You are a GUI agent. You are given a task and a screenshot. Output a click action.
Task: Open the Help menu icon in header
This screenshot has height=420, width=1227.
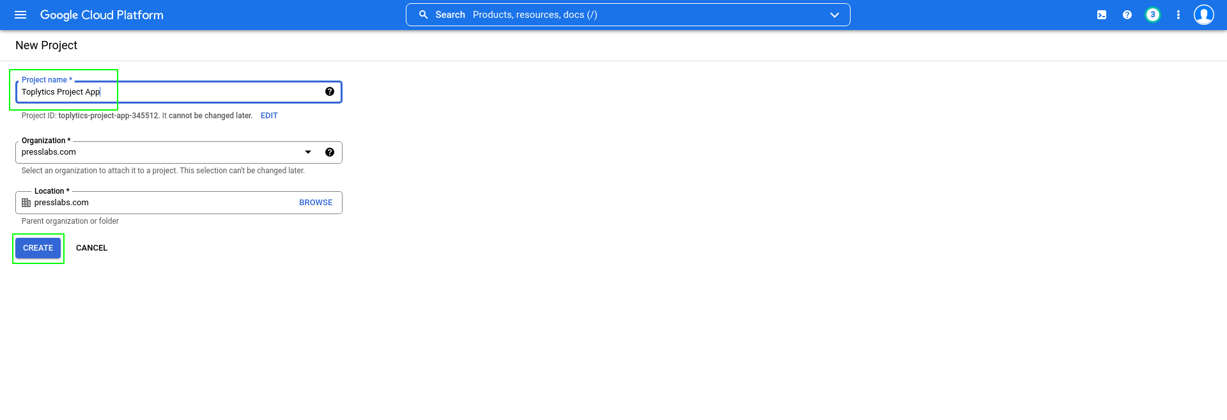pyautogui.click(x=1127, y=15)
